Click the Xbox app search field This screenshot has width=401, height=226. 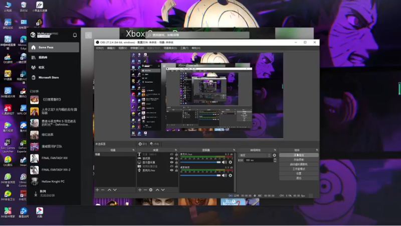pos(197,35)
